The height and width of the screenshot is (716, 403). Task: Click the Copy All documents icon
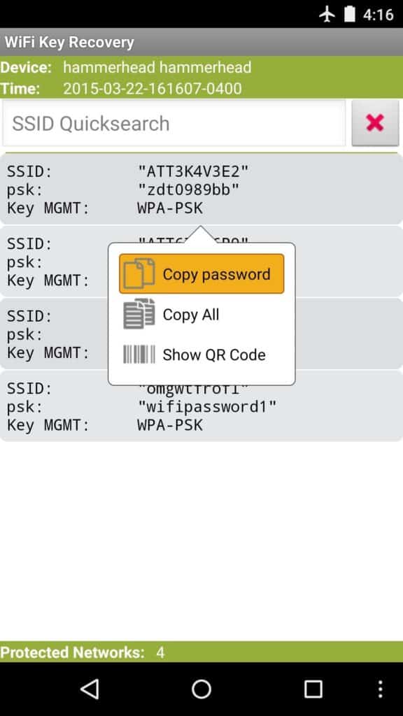coord(139,314)
